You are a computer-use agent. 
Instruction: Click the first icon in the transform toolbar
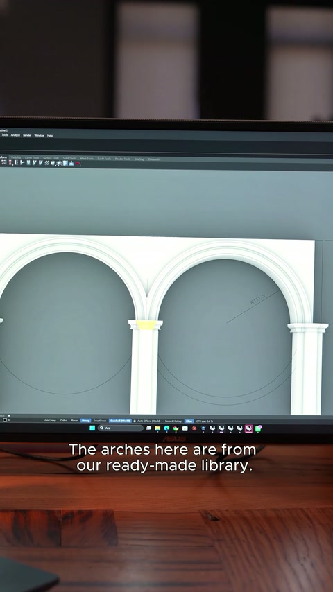click(3, 162)
